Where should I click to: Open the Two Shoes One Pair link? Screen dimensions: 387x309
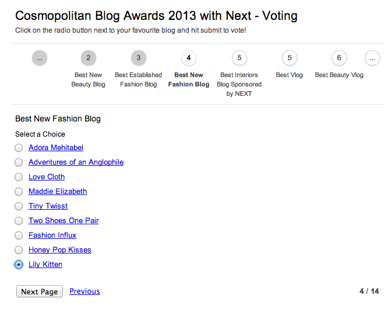tap(64, 221)
